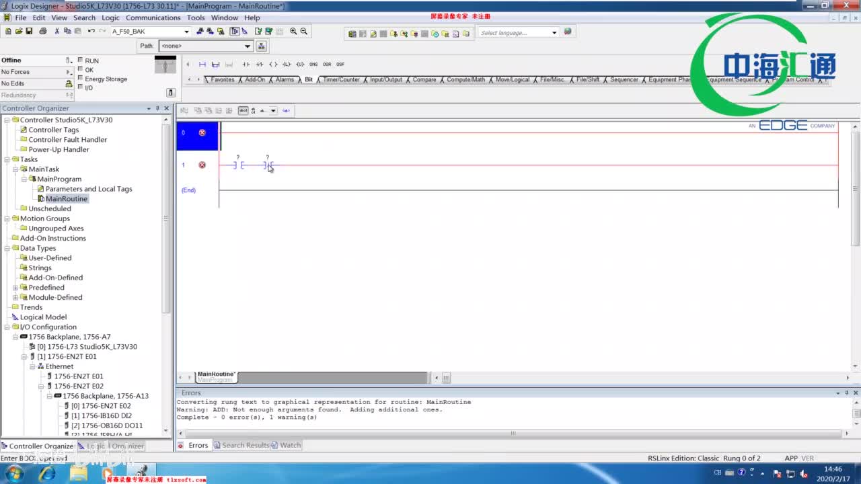The image size is (861, 484).
Task: Open the File menu
Action: click(x=20, y=17)
